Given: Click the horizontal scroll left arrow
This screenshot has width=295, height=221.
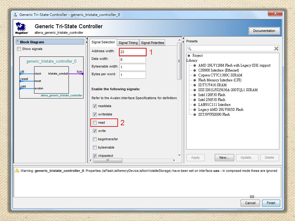Looking at the screenshot, I should (x=90, y=160).
